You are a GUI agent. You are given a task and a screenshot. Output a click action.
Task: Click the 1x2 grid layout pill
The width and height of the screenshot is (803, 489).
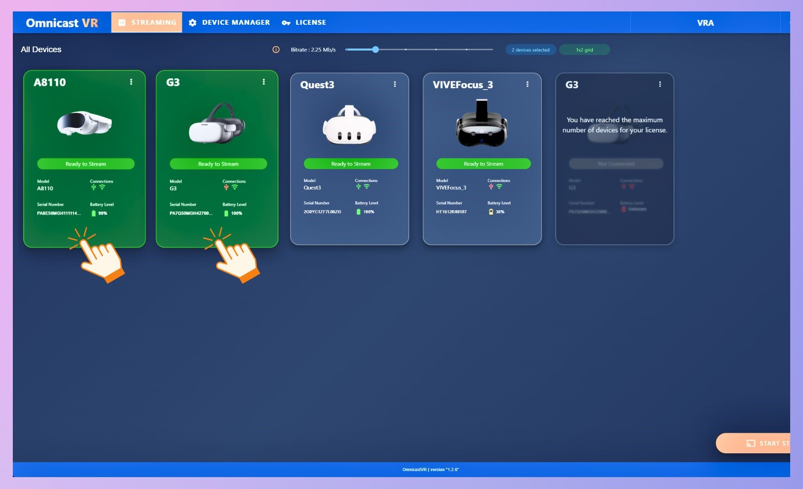point(584,50)
